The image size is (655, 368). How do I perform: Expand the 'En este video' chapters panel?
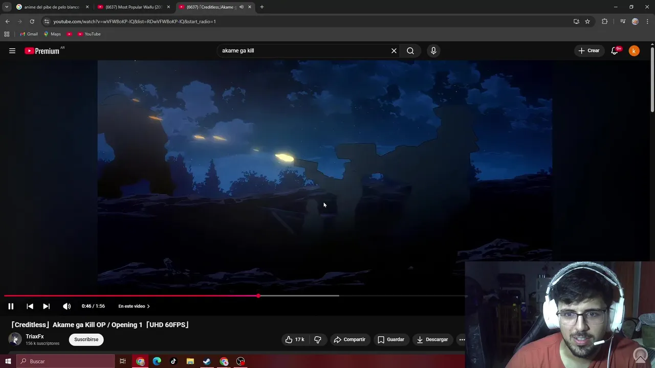(x=134, y=306)
